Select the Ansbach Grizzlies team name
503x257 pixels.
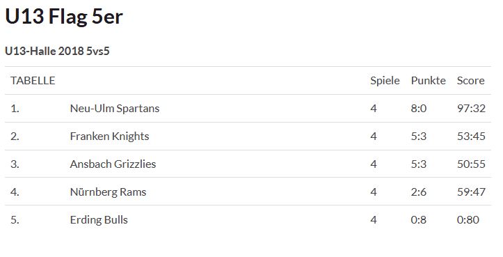(113, 164)
